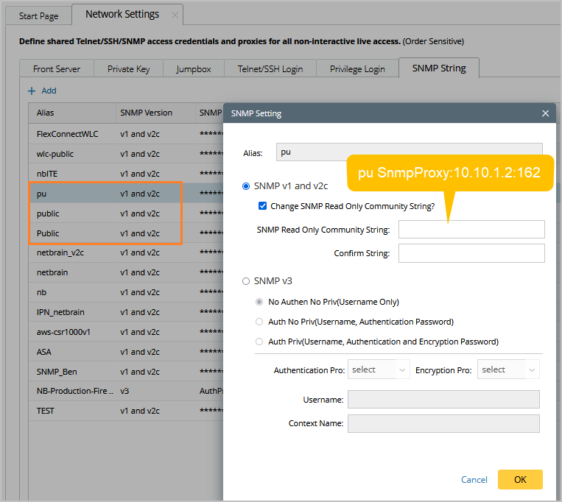The height and width of the screenshot is (502, 562).
Task: Switch to the Front Server tab
Action: point(57,68)
